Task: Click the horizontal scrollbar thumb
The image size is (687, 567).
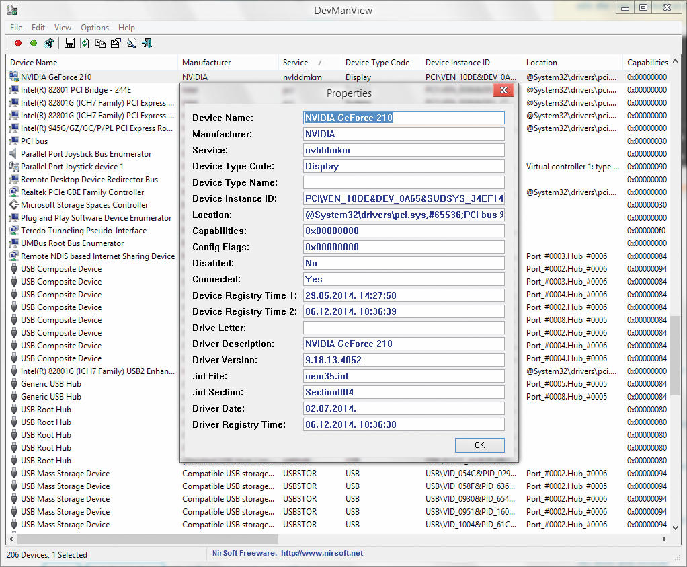Action: [148, 539]
